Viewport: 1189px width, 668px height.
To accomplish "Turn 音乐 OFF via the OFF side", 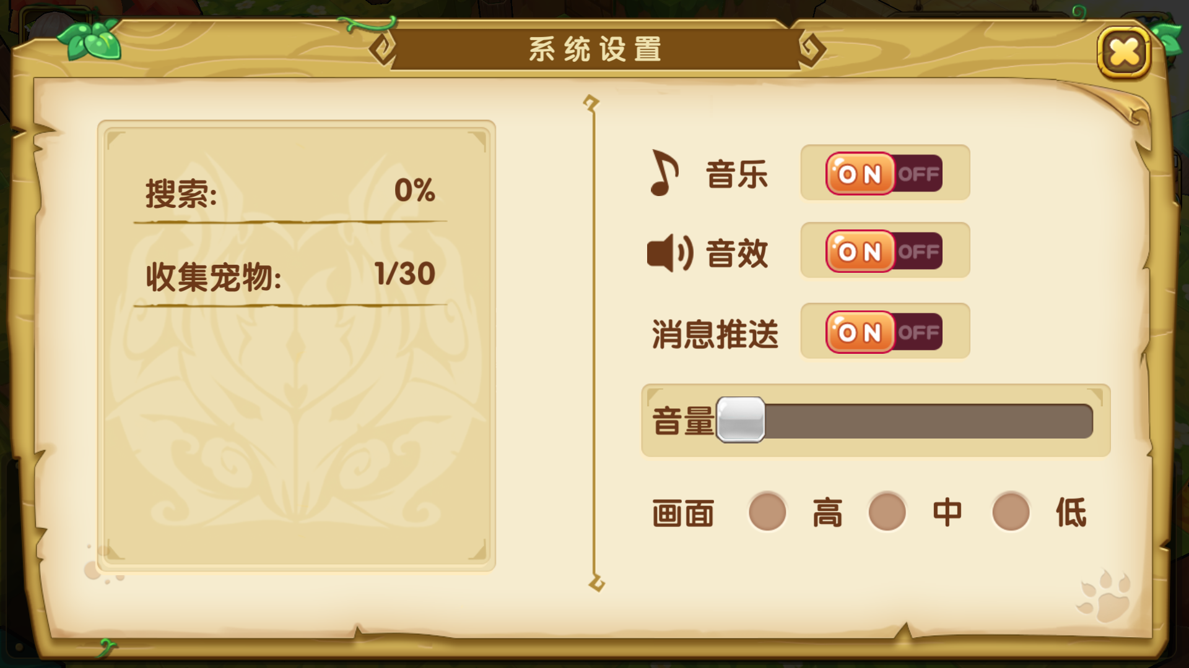I will point(919,174).
